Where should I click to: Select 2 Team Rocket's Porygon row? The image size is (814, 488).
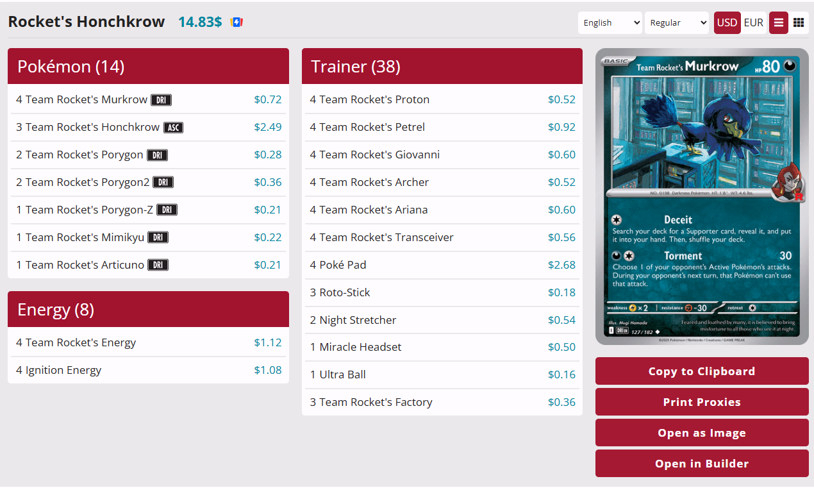tap(149, 155)
